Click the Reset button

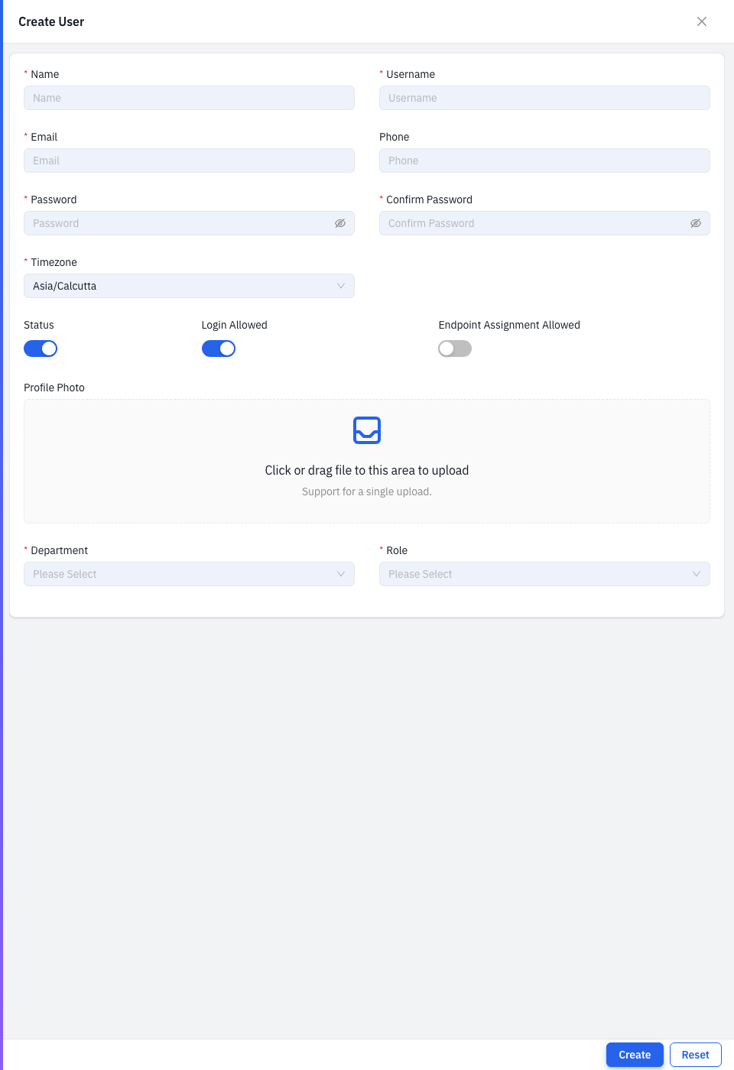(x=696, y=1055)
